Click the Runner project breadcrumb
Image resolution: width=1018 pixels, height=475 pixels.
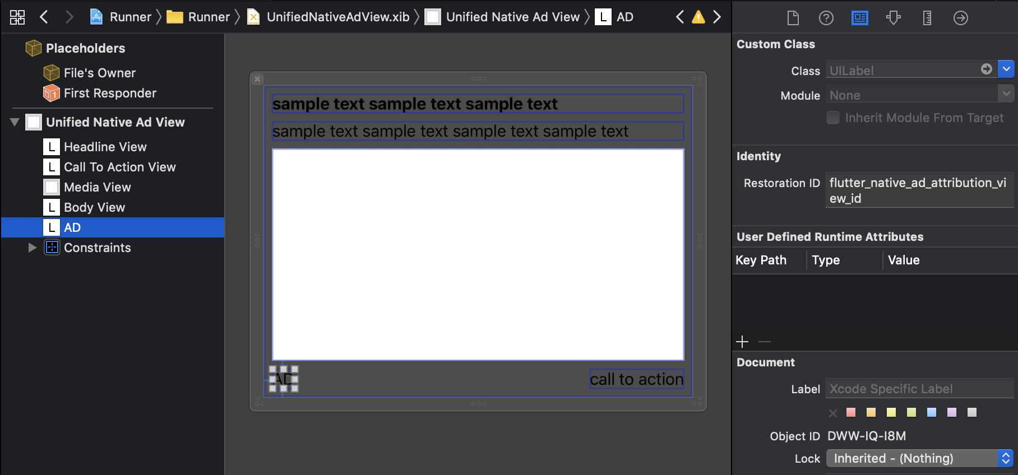coord(121,17)
